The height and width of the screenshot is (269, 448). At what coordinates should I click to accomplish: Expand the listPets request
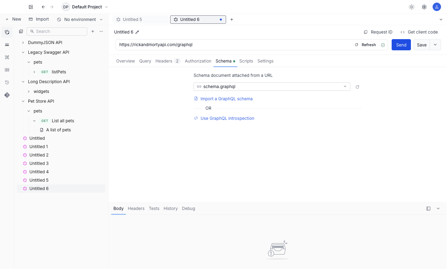click(34, 72)
